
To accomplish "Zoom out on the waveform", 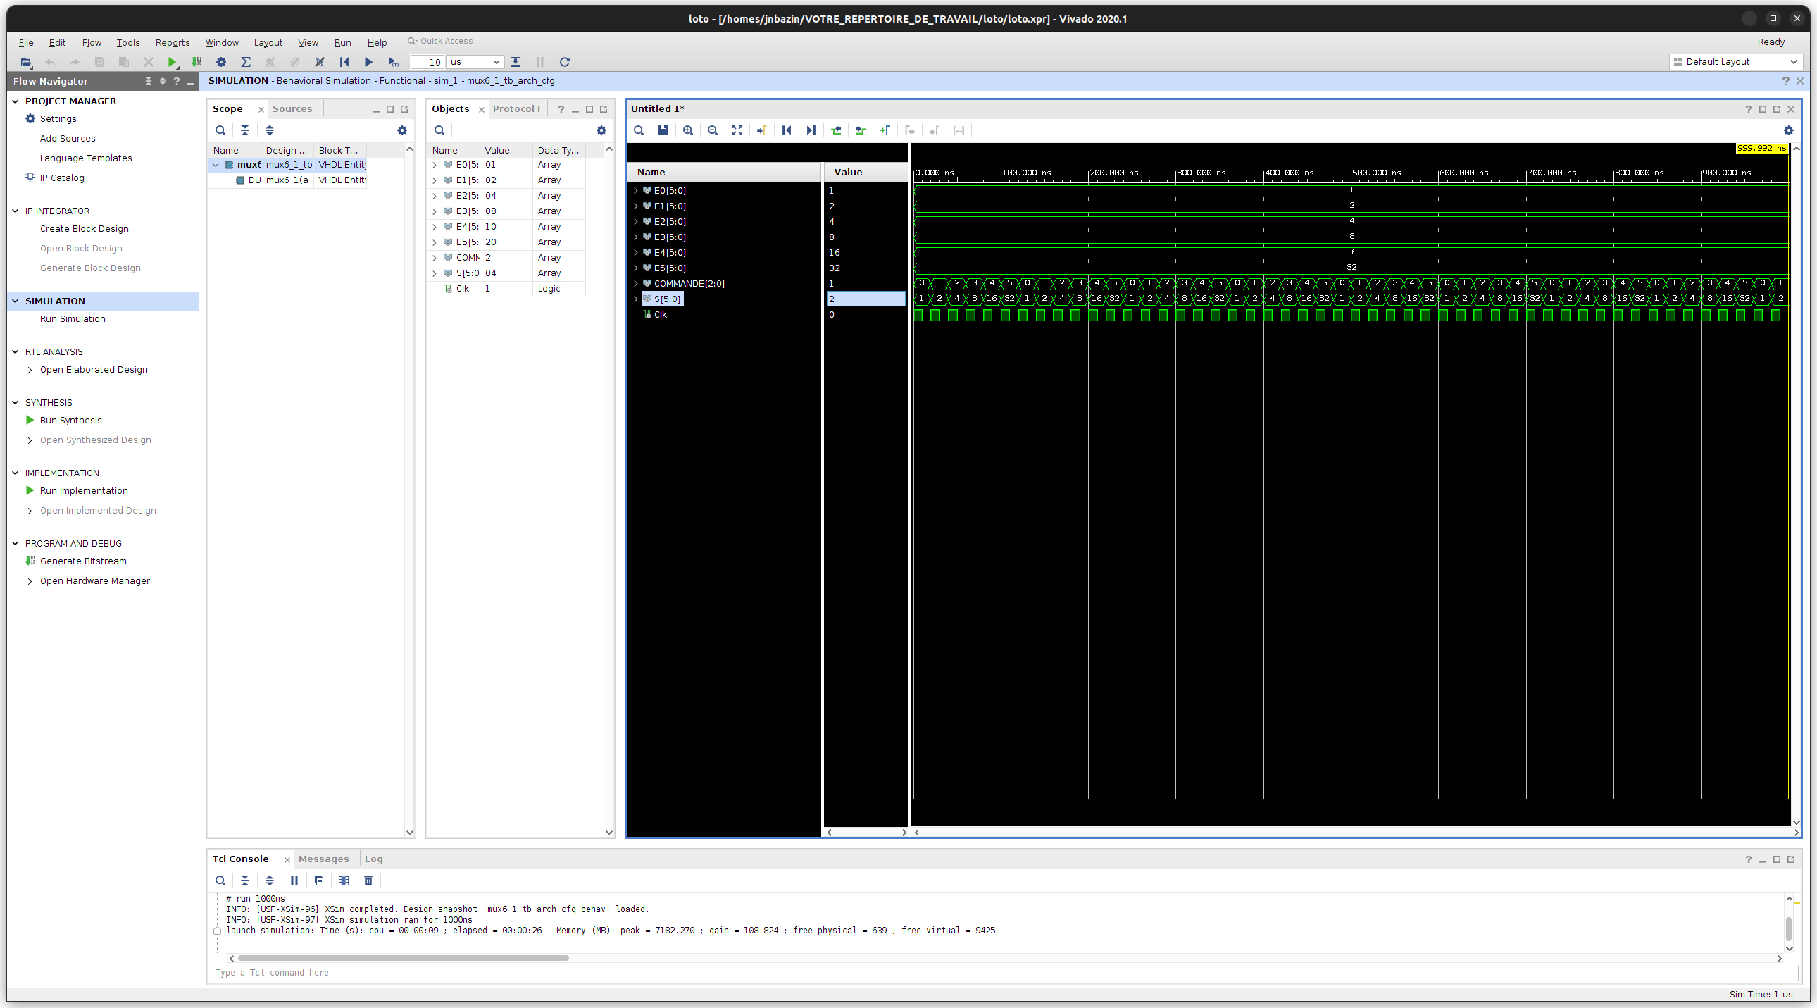I will coord(713,130).
